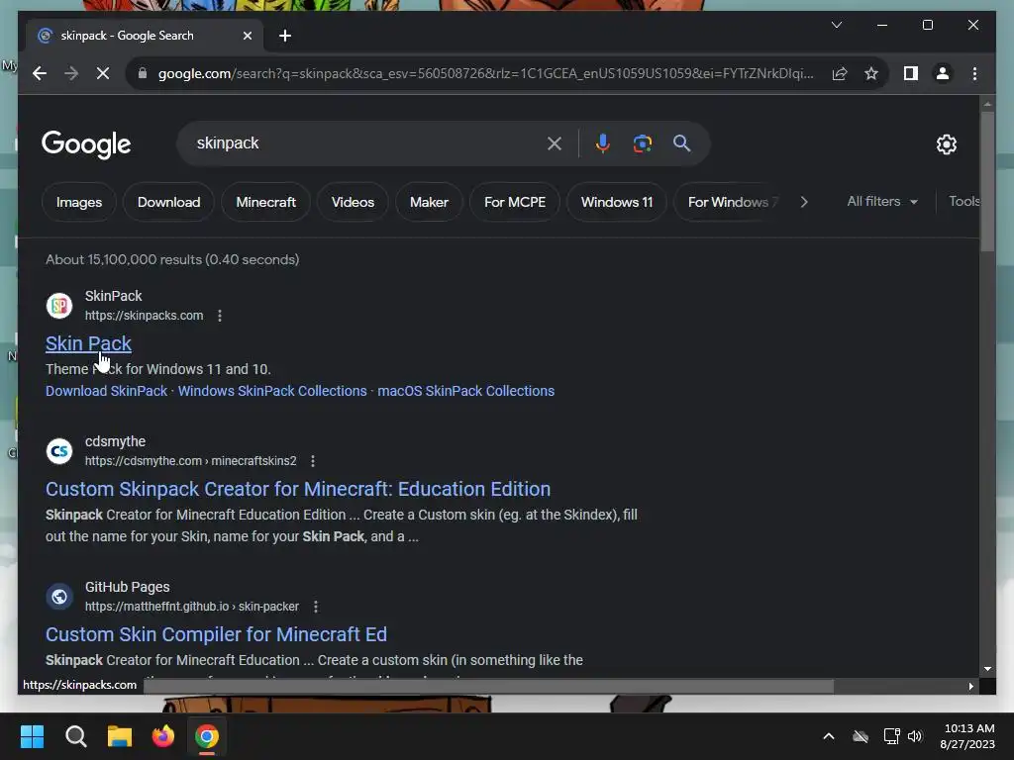
Task: Click scrollbar down arrow
Action: tap(987, 669)
